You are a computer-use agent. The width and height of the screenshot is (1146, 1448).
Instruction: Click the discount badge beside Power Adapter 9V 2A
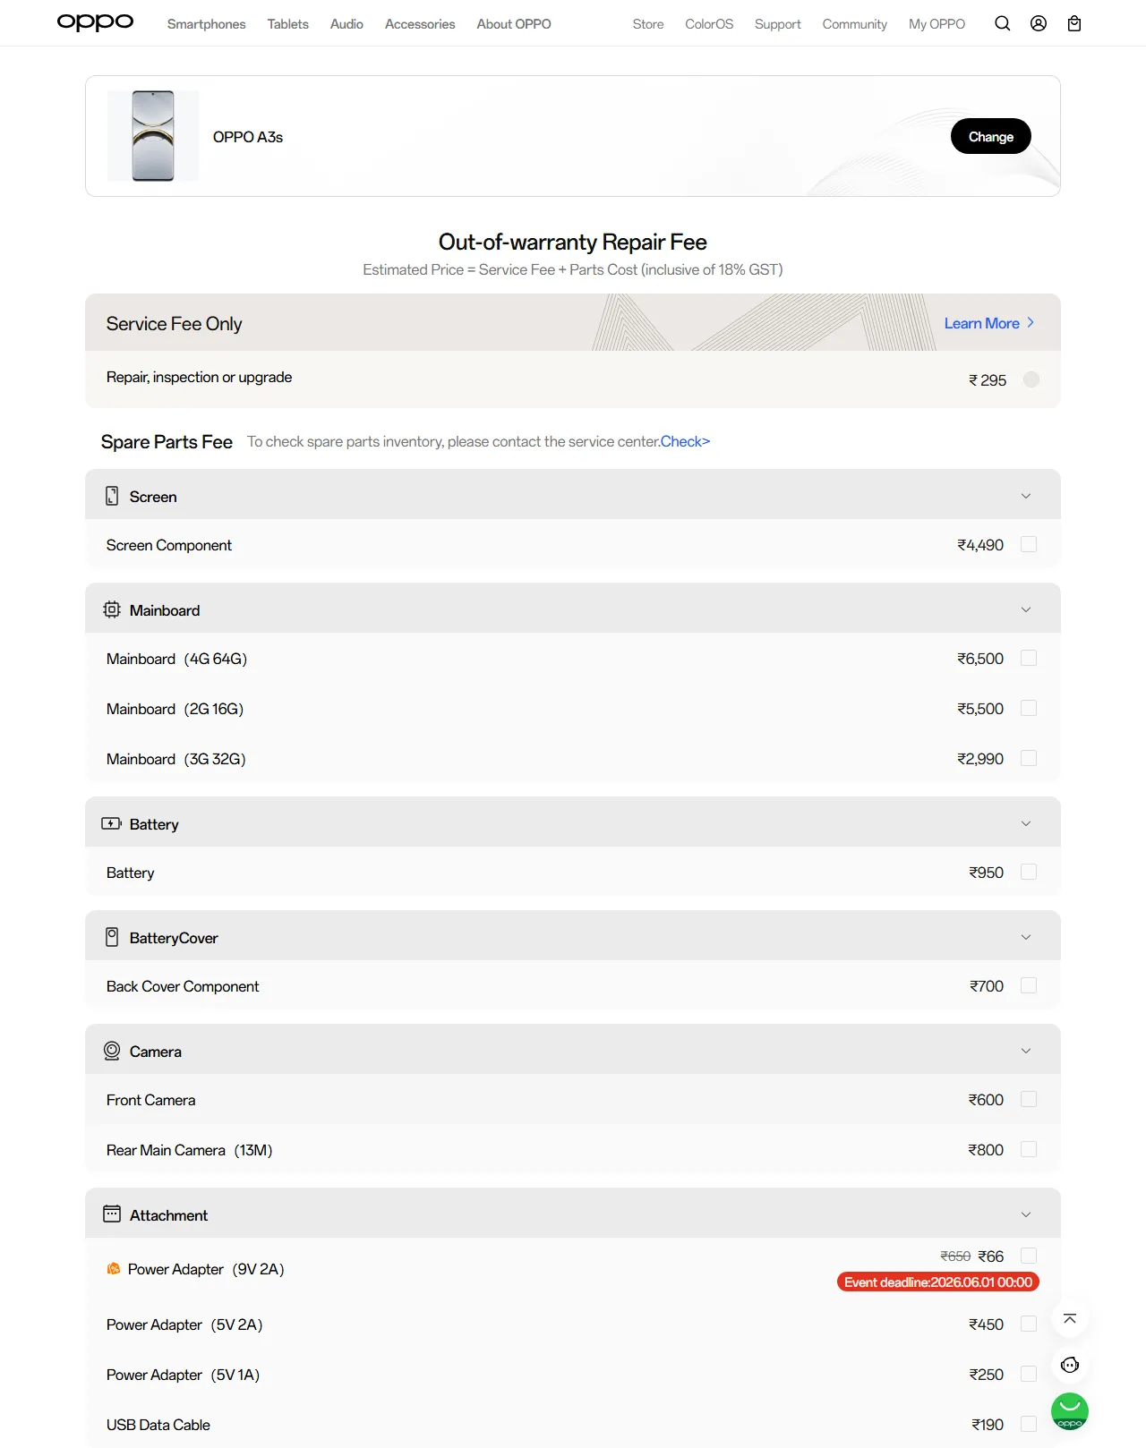pos(114,1269)
